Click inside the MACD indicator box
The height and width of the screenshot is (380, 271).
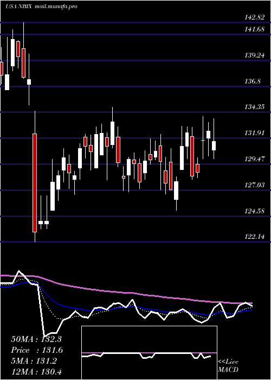coord(149,353)
